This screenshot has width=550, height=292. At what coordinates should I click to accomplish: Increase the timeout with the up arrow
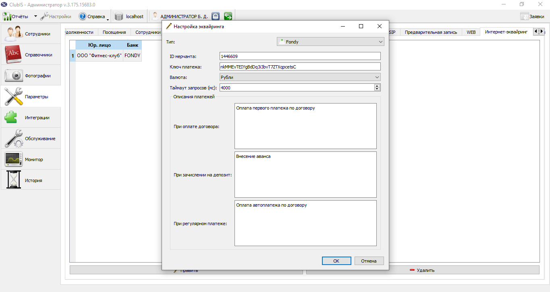point(377,86)
